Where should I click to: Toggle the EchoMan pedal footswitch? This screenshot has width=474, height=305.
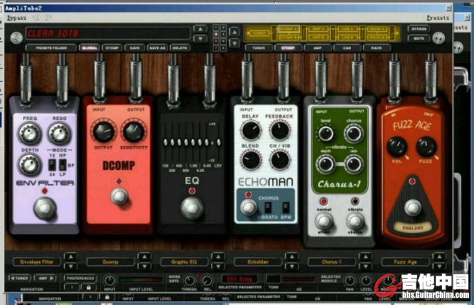[249, 207]
